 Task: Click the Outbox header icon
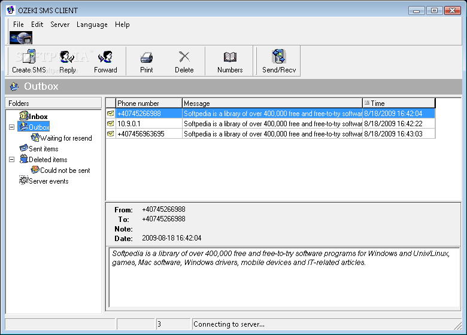(x=14, y=86)
